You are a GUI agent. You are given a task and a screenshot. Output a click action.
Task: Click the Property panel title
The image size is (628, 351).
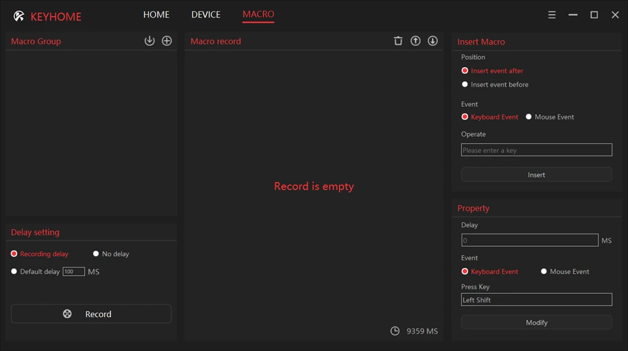(474, 208)
